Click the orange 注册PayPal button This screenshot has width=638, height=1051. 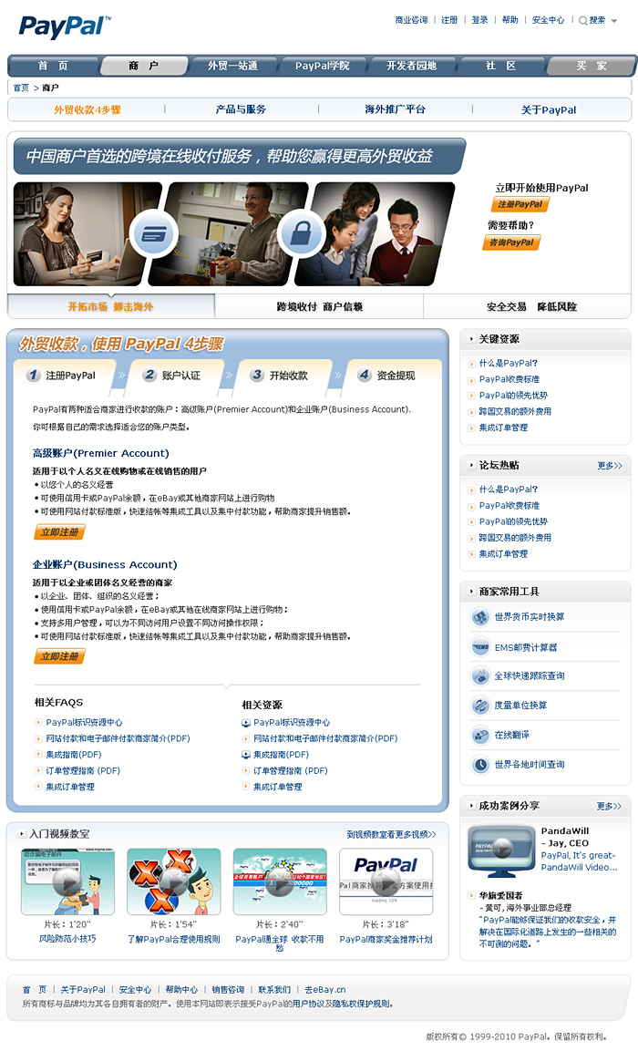(520, 204)
